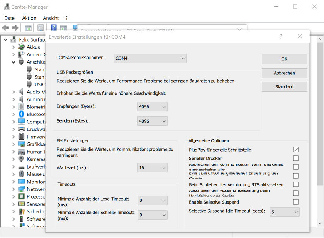The width and height of the screenshot is (324, 238).
Task: Tick the Enable Selective Suspend checkbox
Action: [x=295, y=202]
